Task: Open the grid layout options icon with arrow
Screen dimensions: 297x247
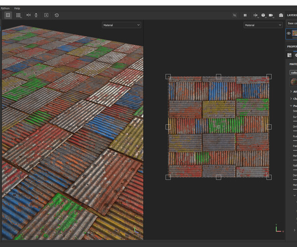Action: tap(18, 15)
